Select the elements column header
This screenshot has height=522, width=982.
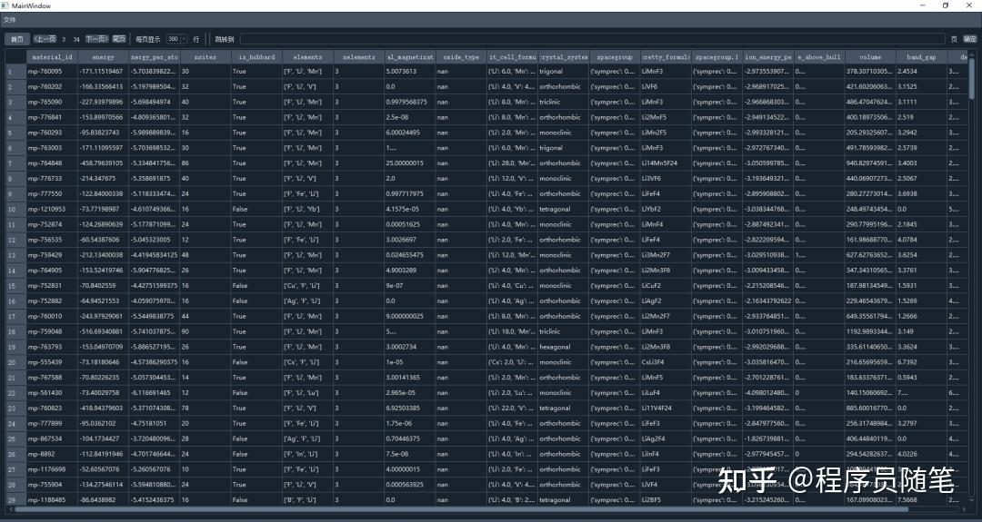tap(307, 57)
